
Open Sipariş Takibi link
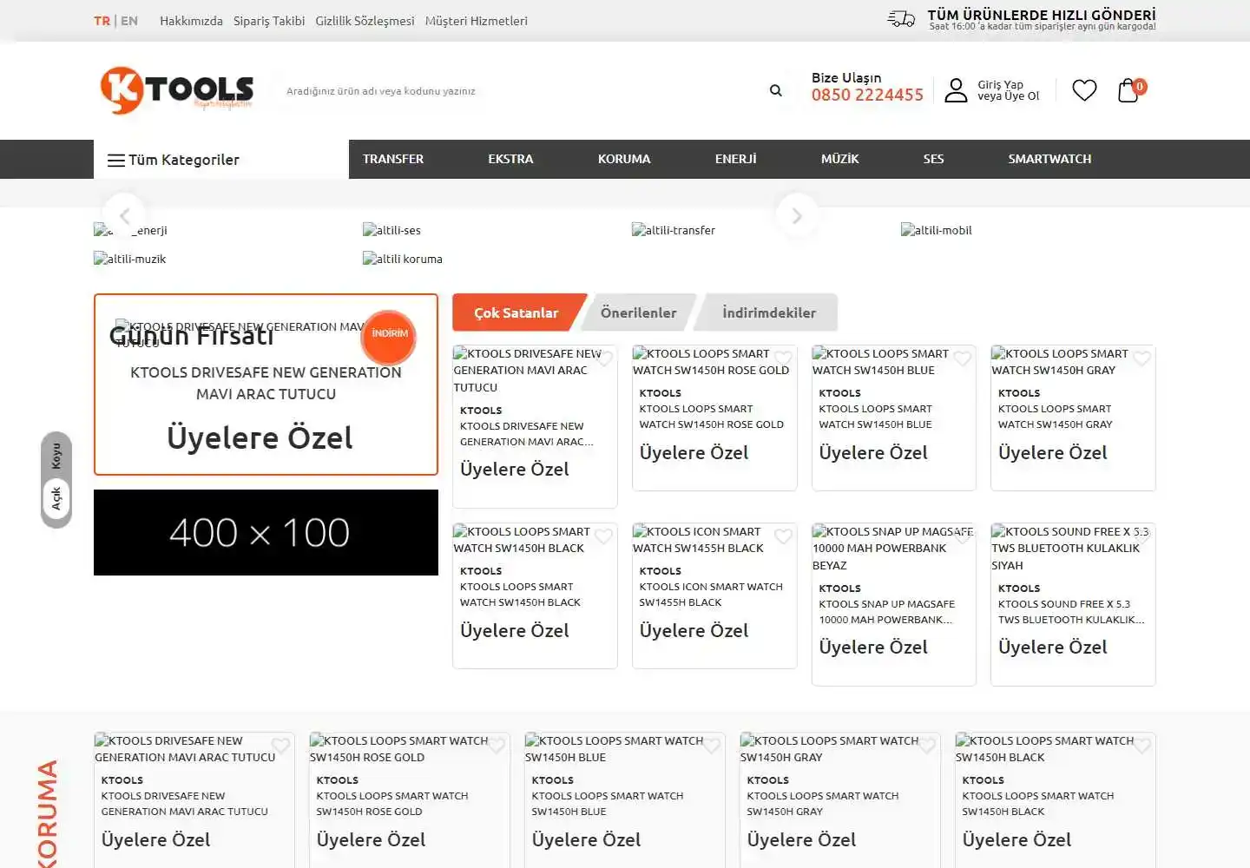pyautogui.click(x=269, y=21)
